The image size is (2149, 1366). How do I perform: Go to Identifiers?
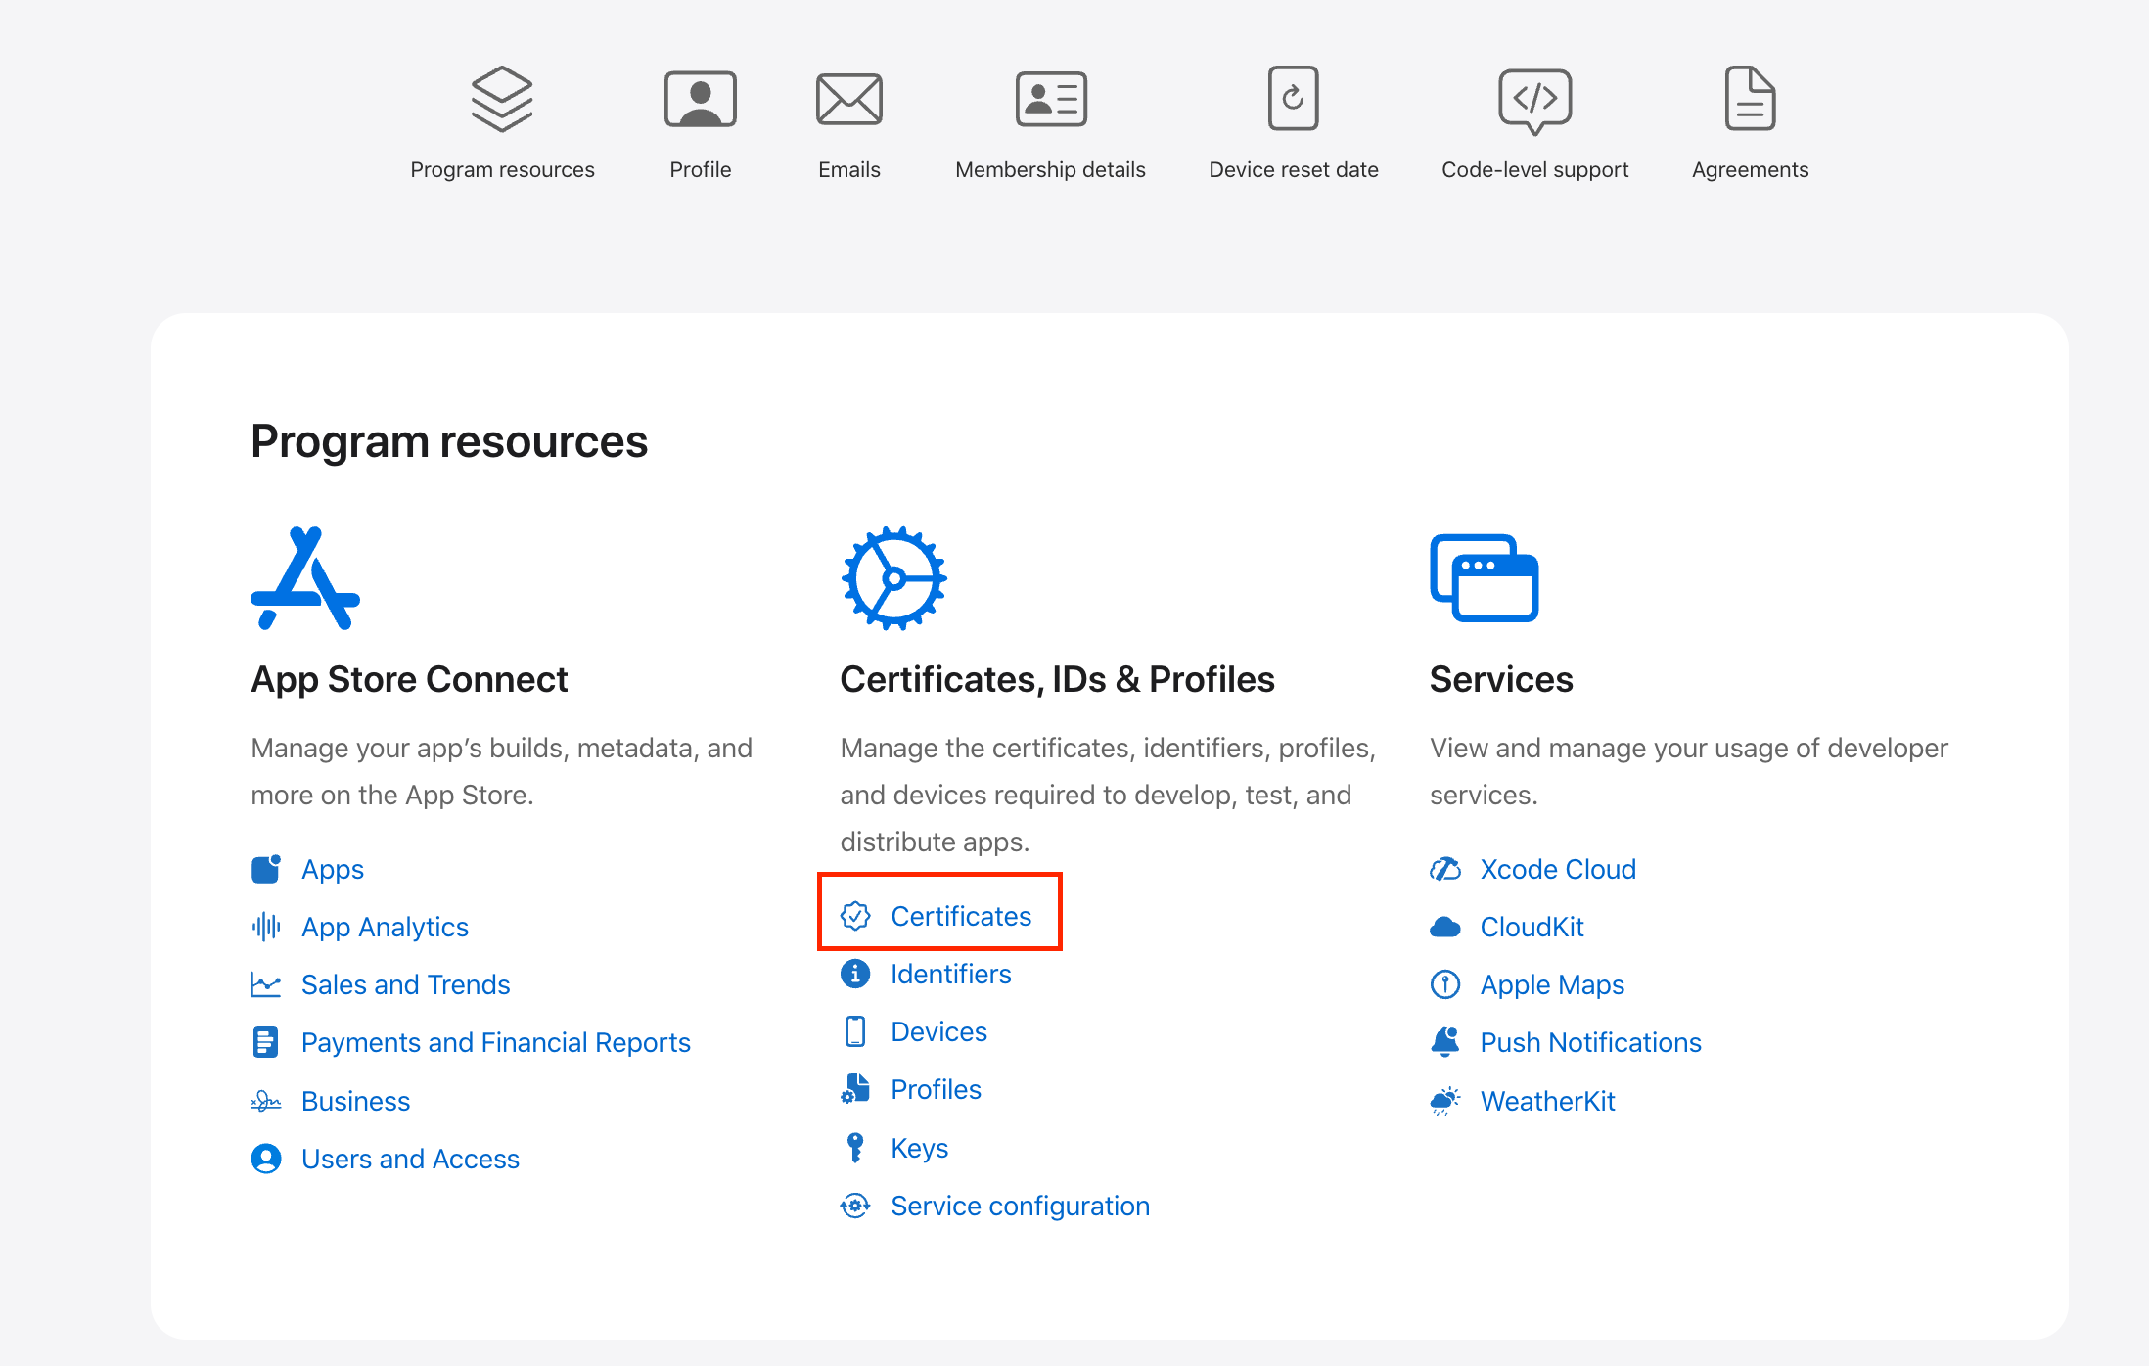pyautogui.click(x=950, y=974)
